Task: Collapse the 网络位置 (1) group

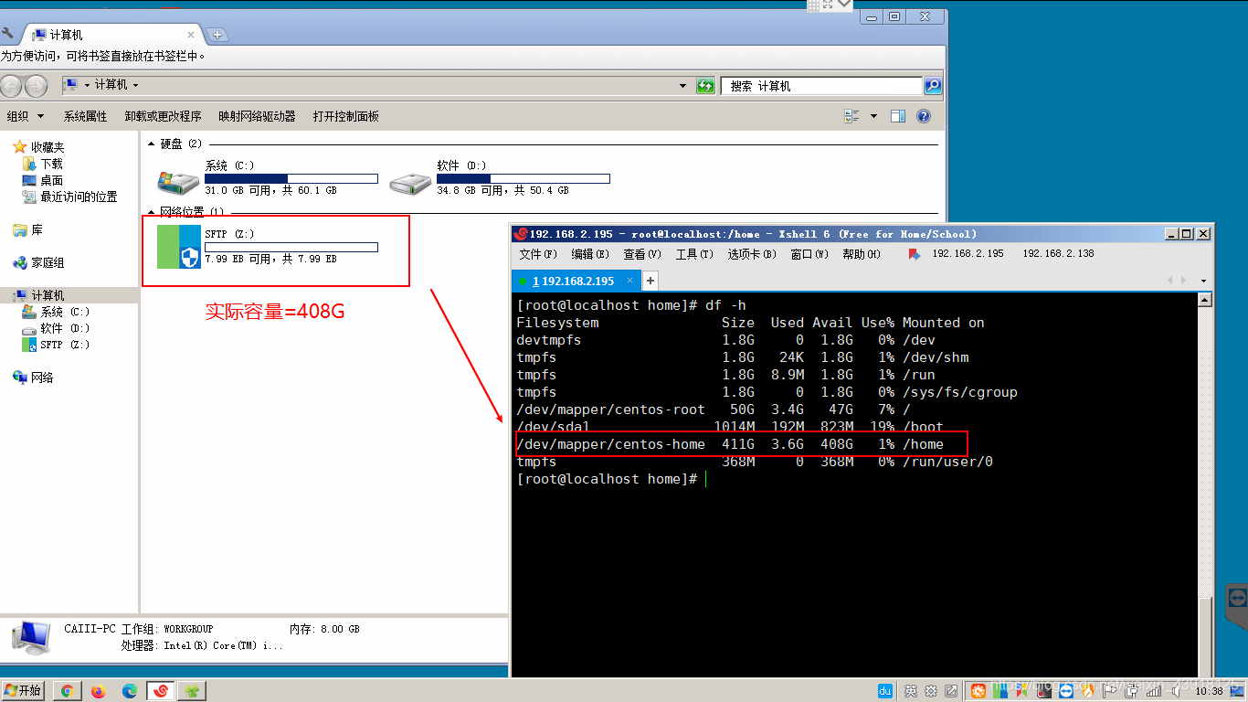Action: [x=152, y=212]
